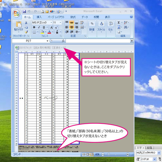The height and width of the screenshot is (162, 162).
Task: Open the ページ レイアウト ribbon tab
Action: pos(56,17)
